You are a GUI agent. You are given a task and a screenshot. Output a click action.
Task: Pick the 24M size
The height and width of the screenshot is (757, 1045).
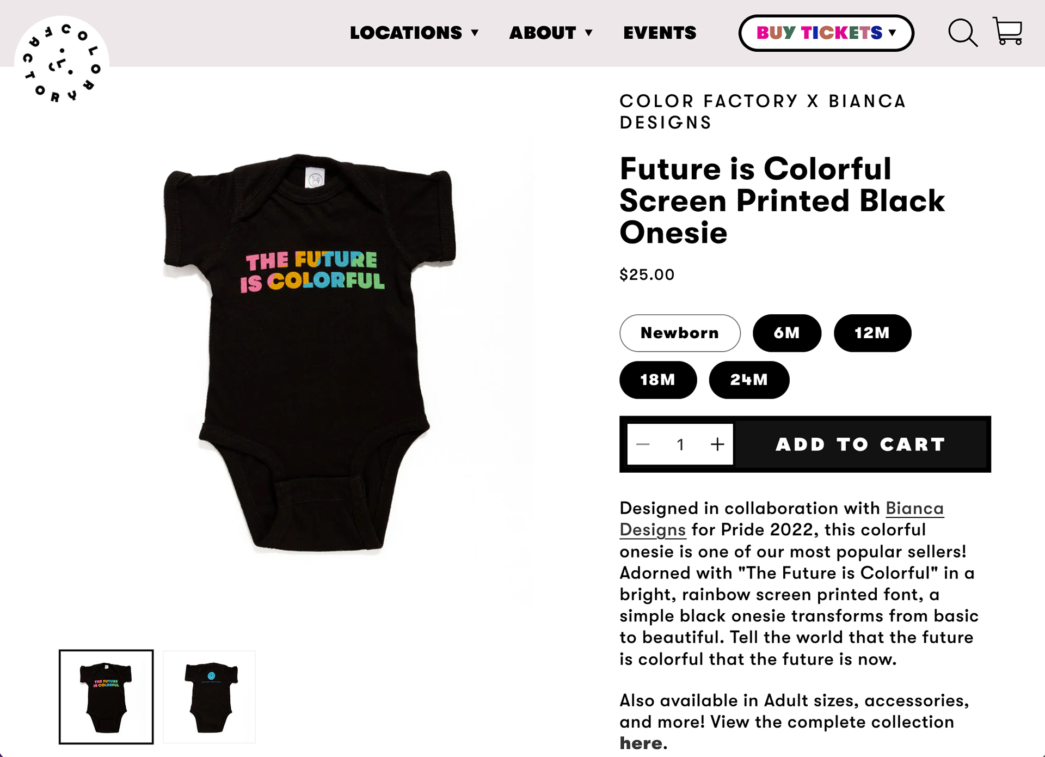coord(749,380)
